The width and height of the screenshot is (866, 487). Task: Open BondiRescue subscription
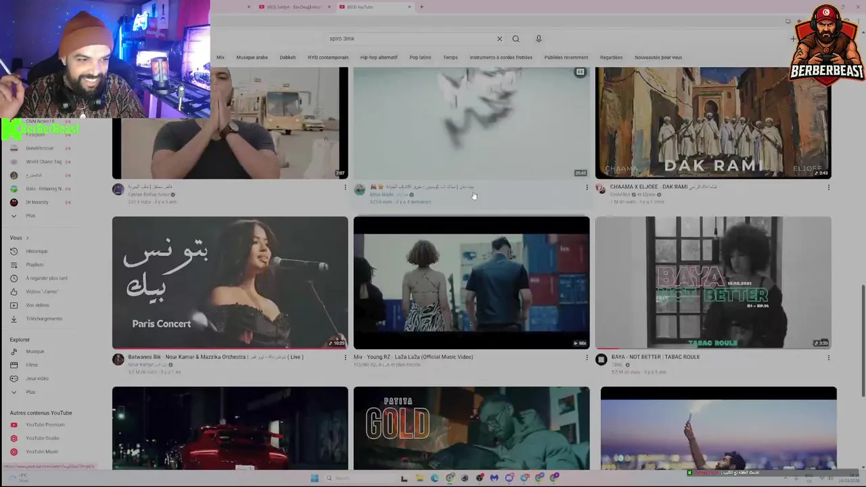tap(39, 148)
